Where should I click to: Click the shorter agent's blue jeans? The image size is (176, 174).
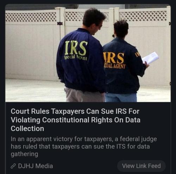tap(121, 97)
